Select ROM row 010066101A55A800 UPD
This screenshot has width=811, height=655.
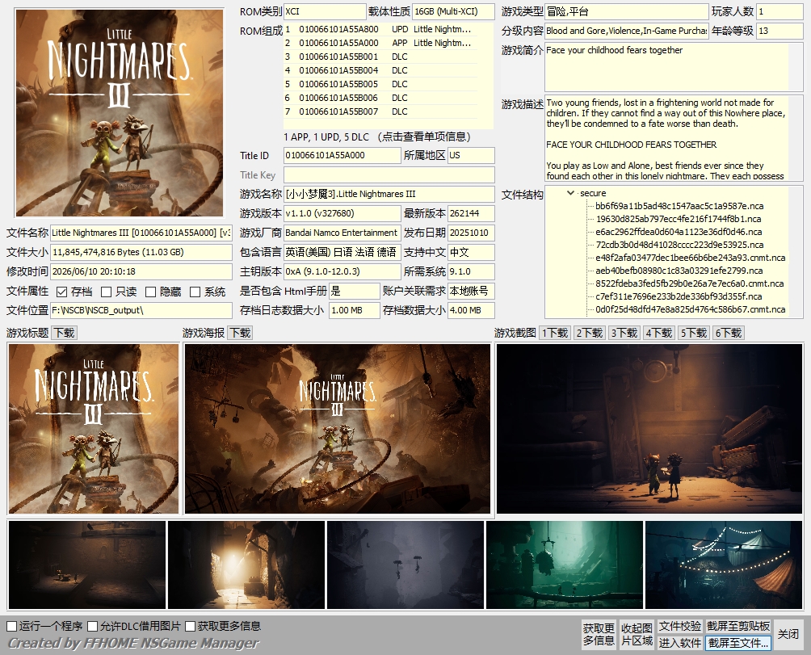pos(380,29)
